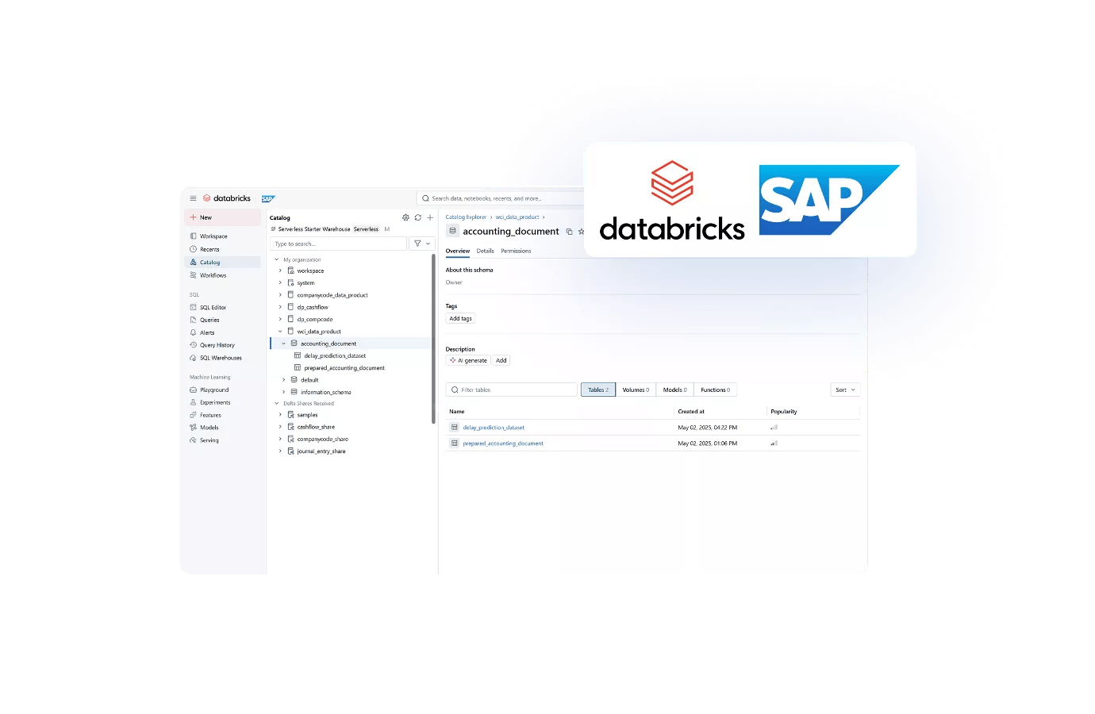Open the catalog filter dropdown

coord(421,244)
